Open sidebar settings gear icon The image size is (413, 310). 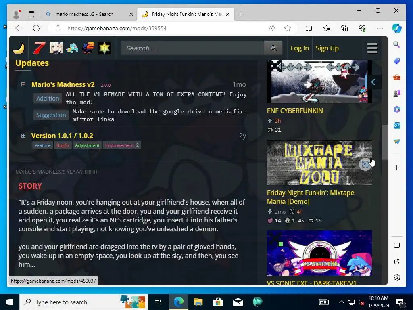(397, 278)
